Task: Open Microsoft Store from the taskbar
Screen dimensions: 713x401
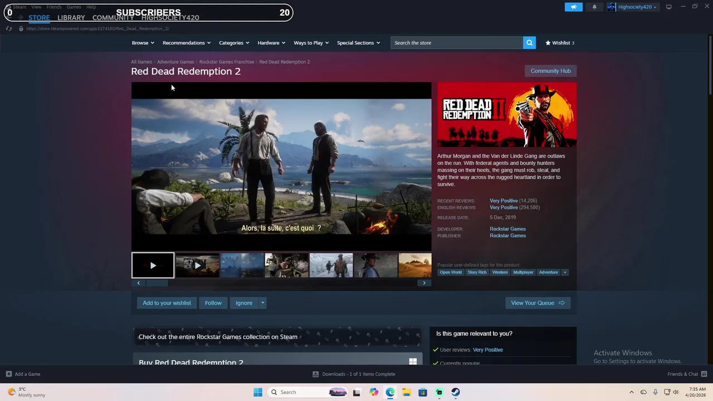Action: (x=423, y=392)
